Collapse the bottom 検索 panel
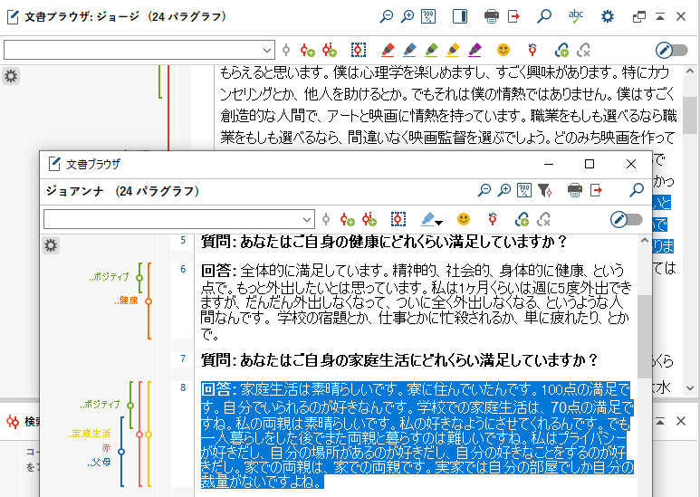This screenshot has width=700, height=497. pyautogui.click(x=660, y=421)
